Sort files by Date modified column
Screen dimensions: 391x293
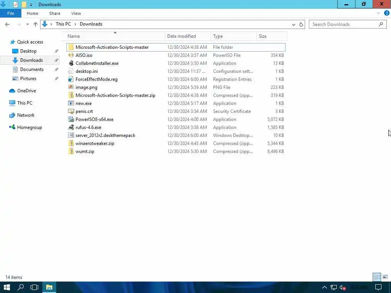[187, 36]
